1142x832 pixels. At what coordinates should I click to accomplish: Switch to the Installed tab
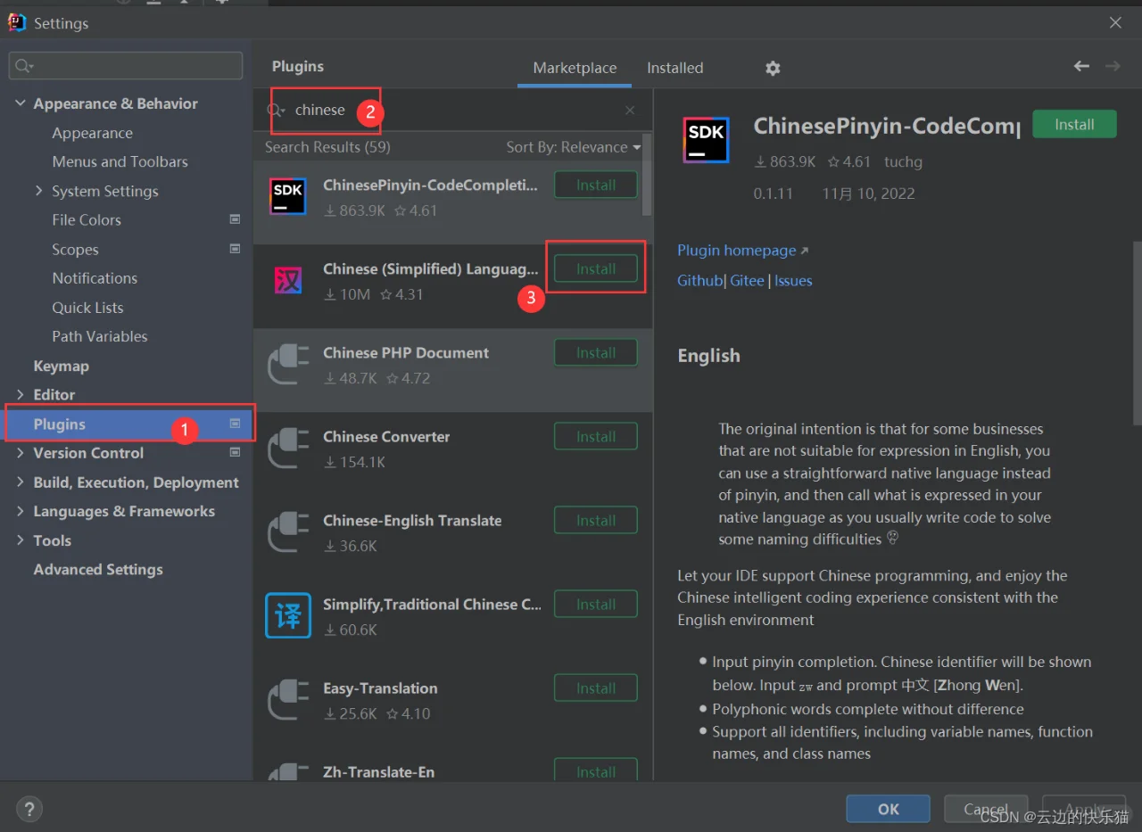tap(674, 68)
